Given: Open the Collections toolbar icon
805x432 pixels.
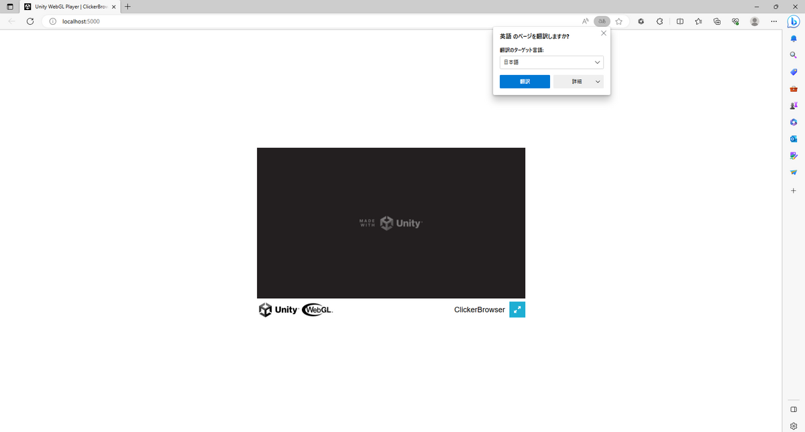Looking at the screenshot, I should tap(716, 21).
